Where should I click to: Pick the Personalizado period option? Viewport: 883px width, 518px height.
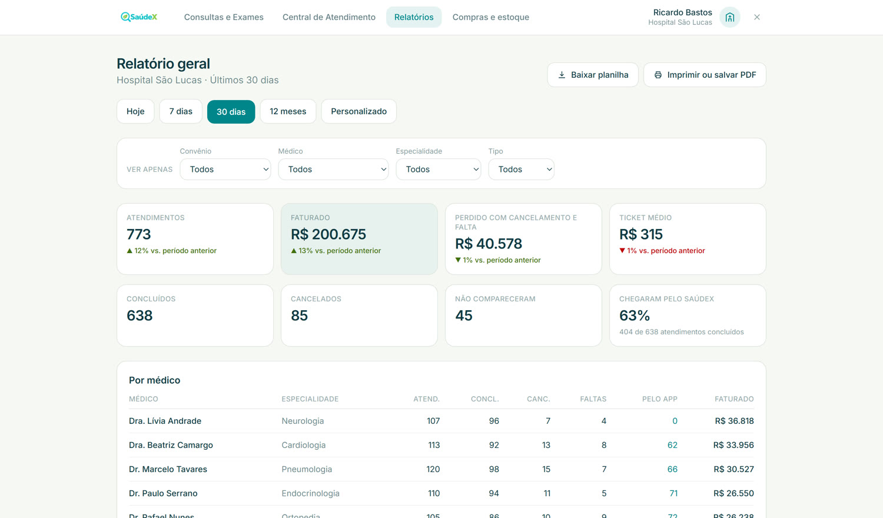358,111
